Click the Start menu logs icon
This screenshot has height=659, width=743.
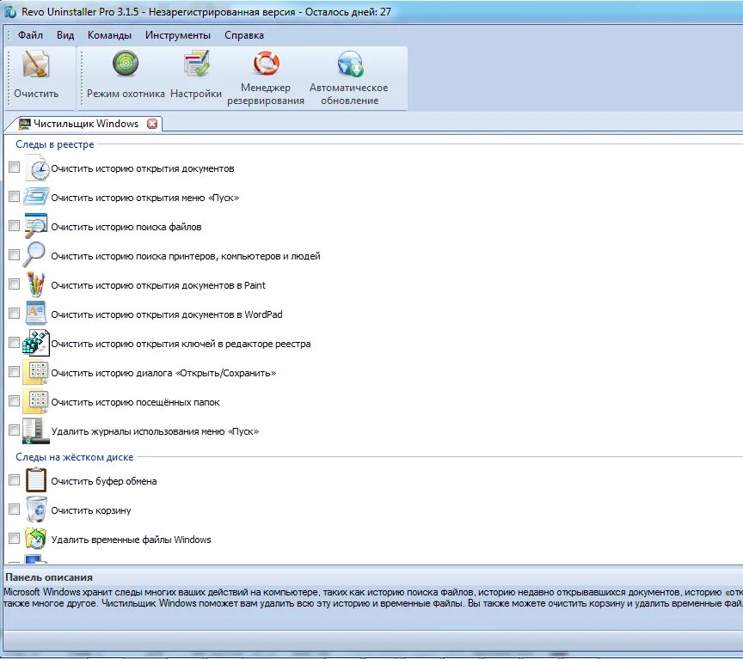pyautogui.click(x=35, y=430)
